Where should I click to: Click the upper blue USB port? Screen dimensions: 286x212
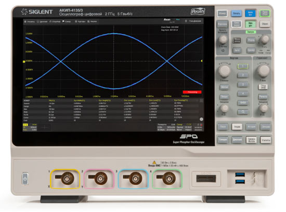click(x=240, y=174)
